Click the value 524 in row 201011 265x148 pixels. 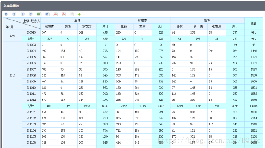click(x=137, y=94)
